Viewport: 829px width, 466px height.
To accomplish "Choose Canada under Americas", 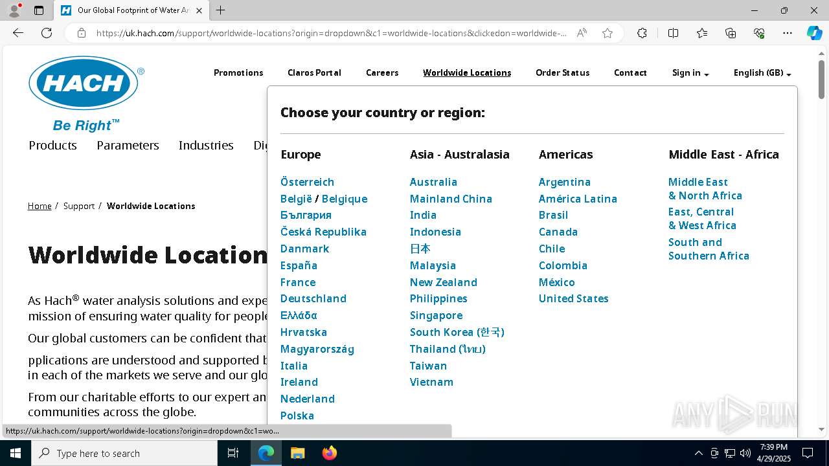I will click(558, 232).
